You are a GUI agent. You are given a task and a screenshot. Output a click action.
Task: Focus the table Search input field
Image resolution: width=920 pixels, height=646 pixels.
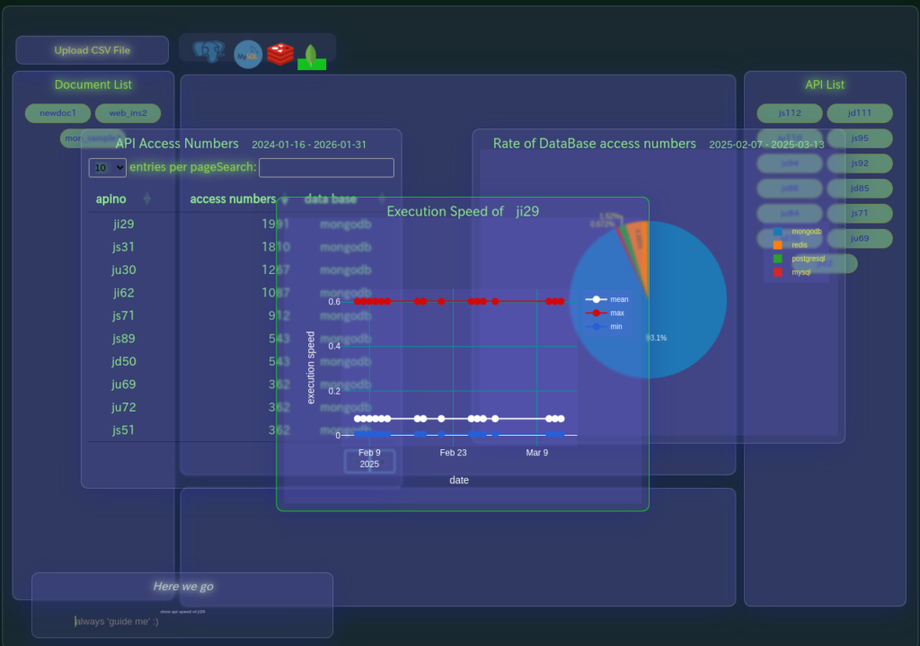coord(326,168)
